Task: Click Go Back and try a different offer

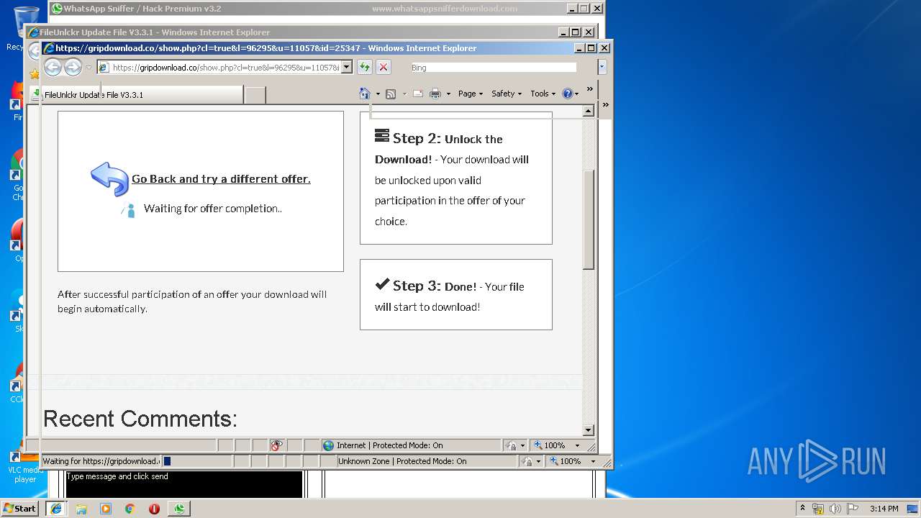Action: (x=221, y=179)
